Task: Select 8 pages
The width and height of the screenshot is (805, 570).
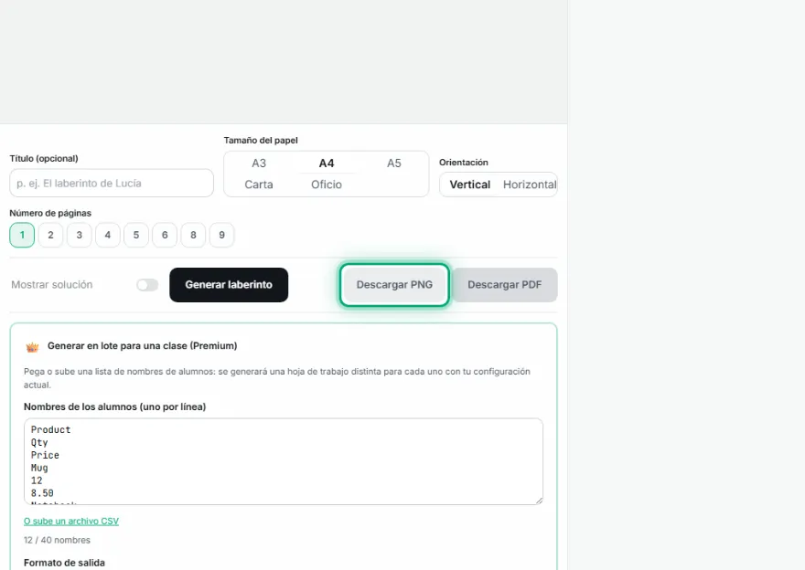Action: [x=193, y=236]
